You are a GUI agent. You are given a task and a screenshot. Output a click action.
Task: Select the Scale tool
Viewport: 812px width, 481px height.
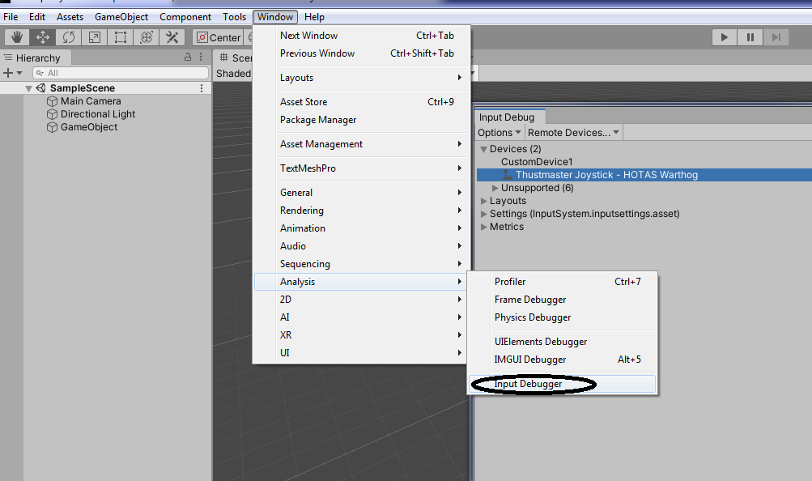click(94, 37)
